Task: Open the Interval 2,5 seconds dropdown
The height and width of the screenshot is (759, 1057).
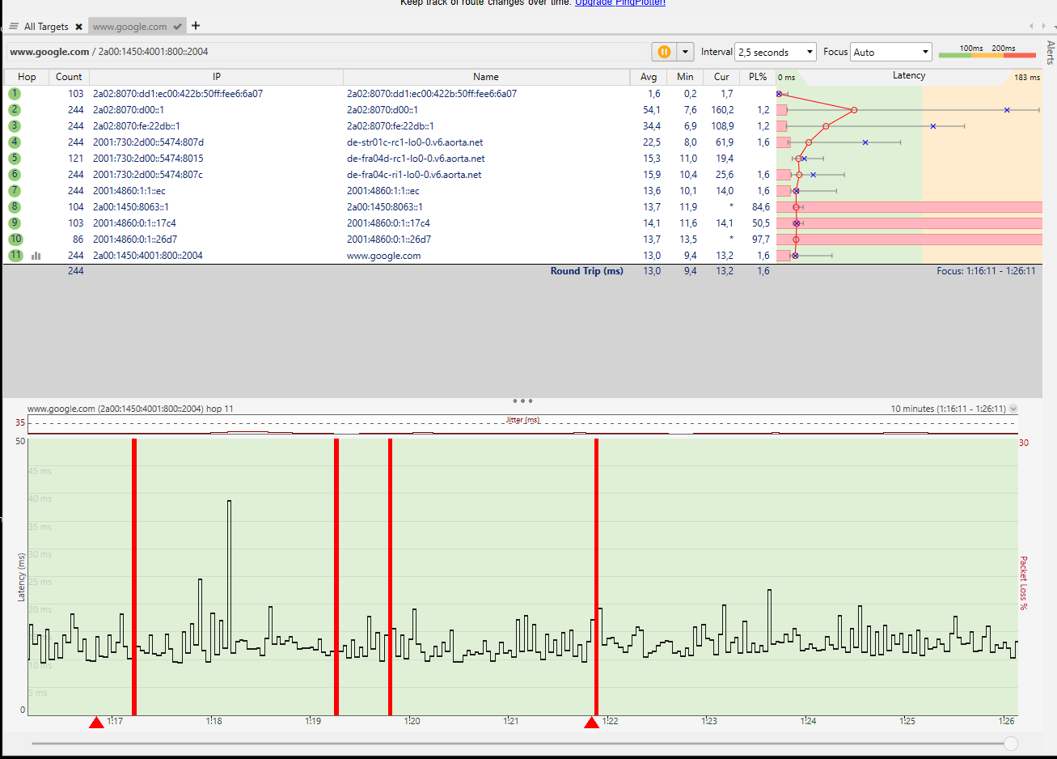Action: click(x=776, y=52)
